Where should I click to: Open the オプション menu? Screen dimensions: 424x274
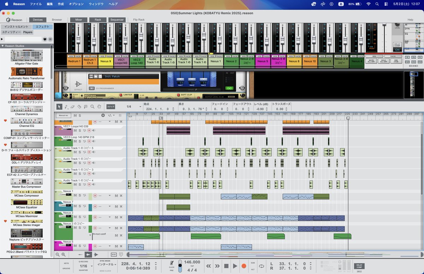coord(76,4)
